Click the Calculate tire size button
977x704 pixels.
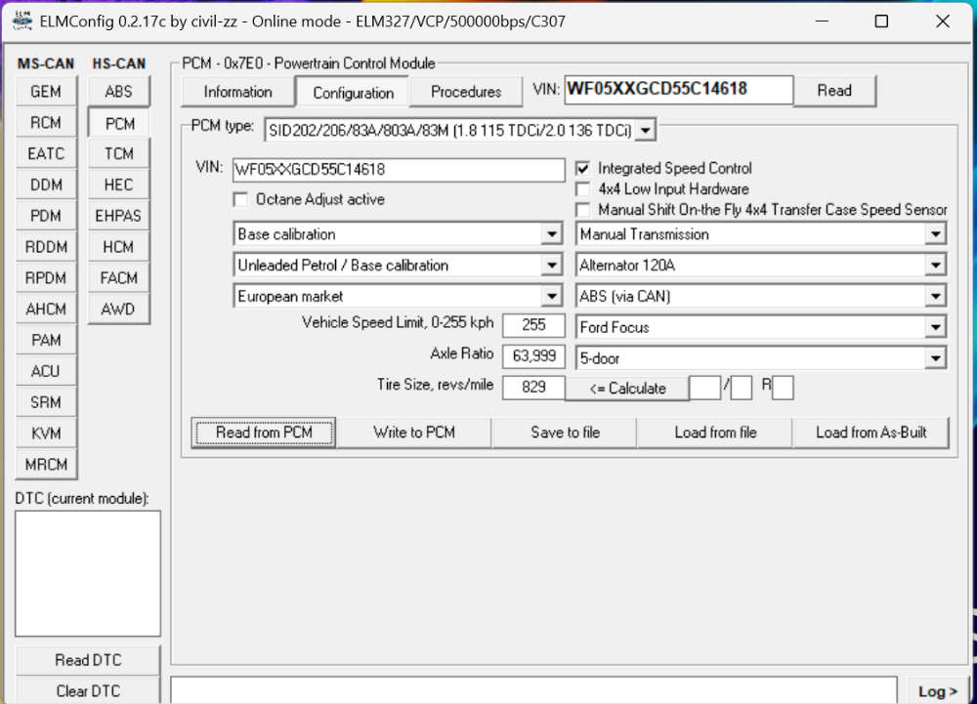click(626, 389)
